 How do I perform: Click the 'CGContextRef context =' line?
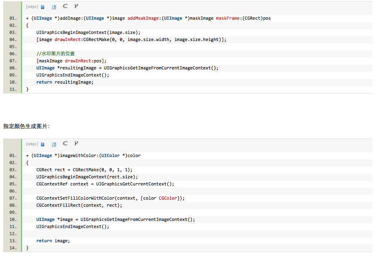point(105,184)
